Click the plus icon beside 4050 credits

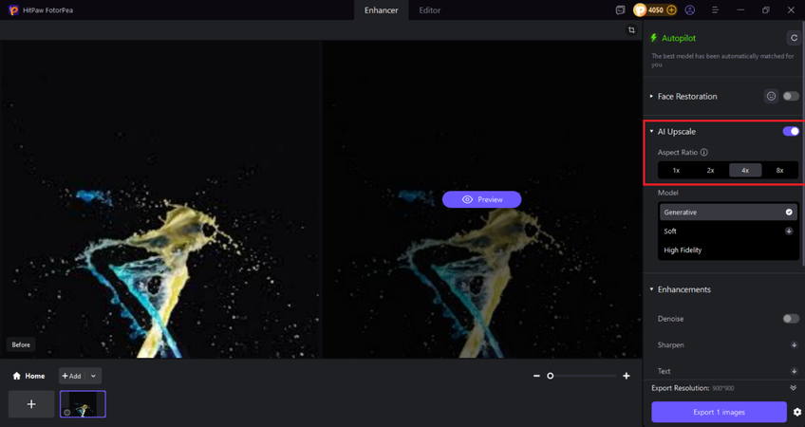point(671,10)
